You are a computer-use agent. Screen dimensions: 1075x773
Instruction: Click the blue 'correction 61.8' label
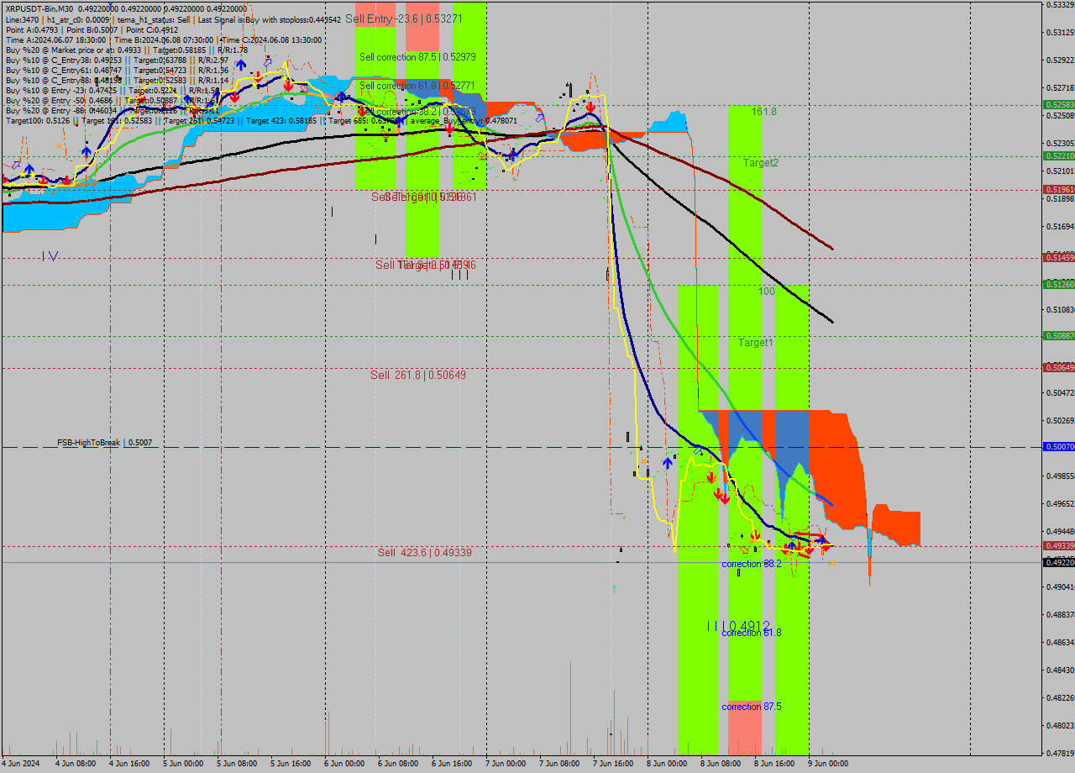coord(752,633)
